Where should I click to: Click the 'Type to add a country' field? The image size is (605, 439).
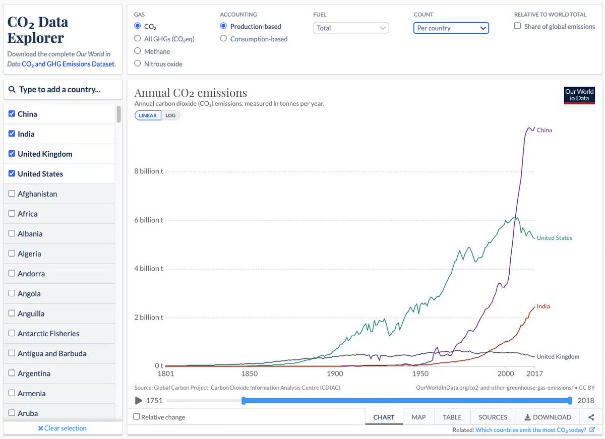click(63, 89)
